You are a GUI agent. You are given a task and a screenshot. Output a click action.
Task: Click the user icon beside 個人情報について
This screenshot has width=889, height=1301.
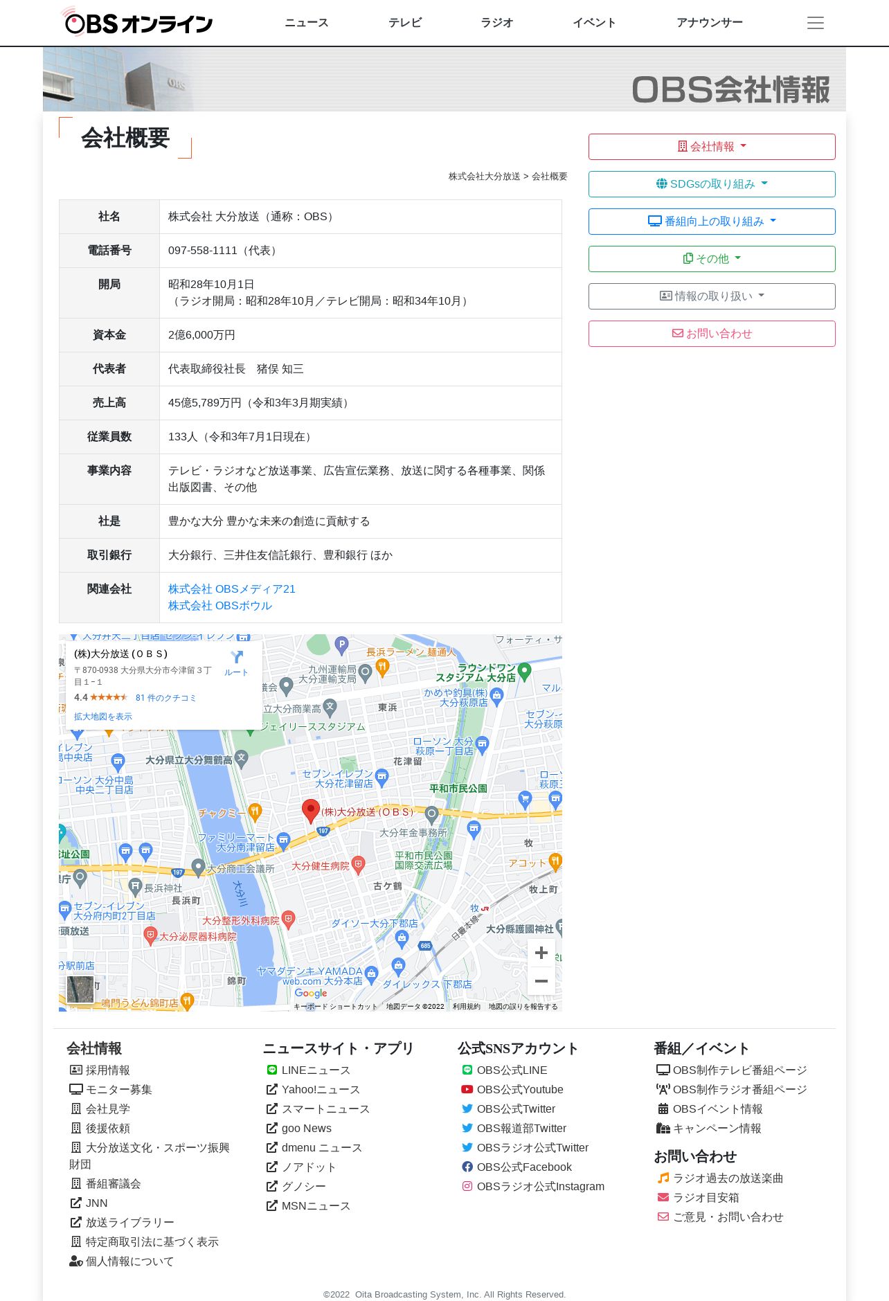click(x=76, y=1261)
